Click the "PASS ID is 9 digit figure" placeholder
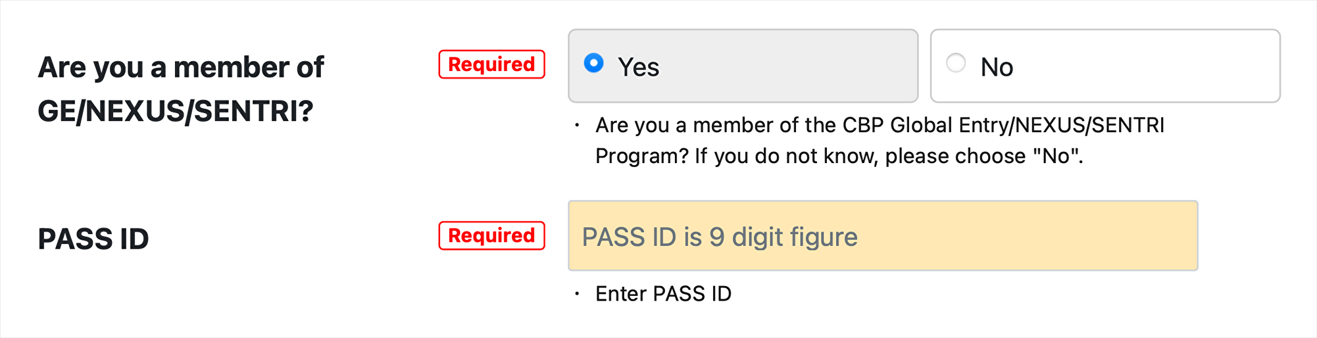1317x338 pixels. [720, 237]
